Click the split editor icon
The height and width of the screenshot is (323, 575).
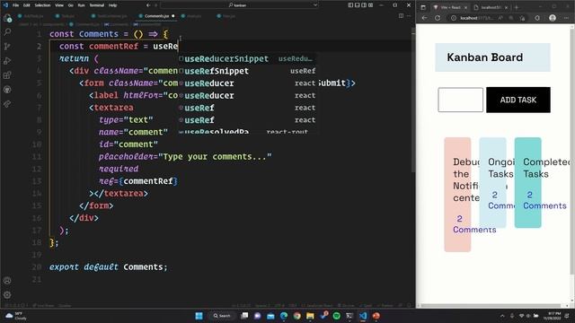pos(401,16)
